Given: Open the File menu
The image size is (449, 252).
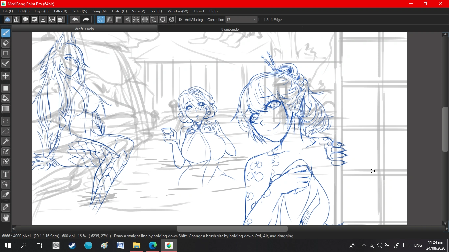Looking at the screenshot, I should (x=8, y=11).
